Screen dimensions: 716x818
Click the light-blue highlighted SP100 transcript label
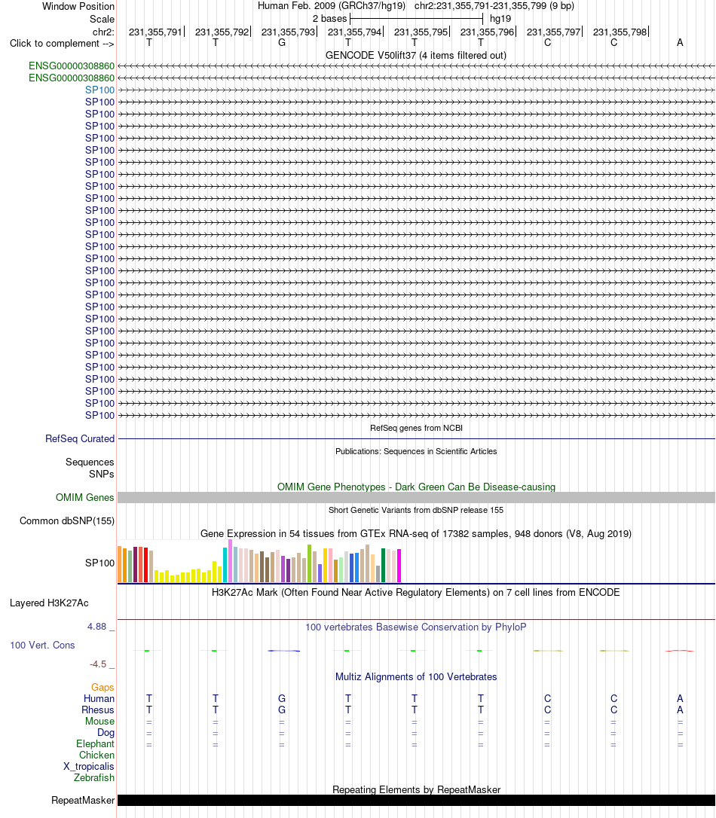99,90
